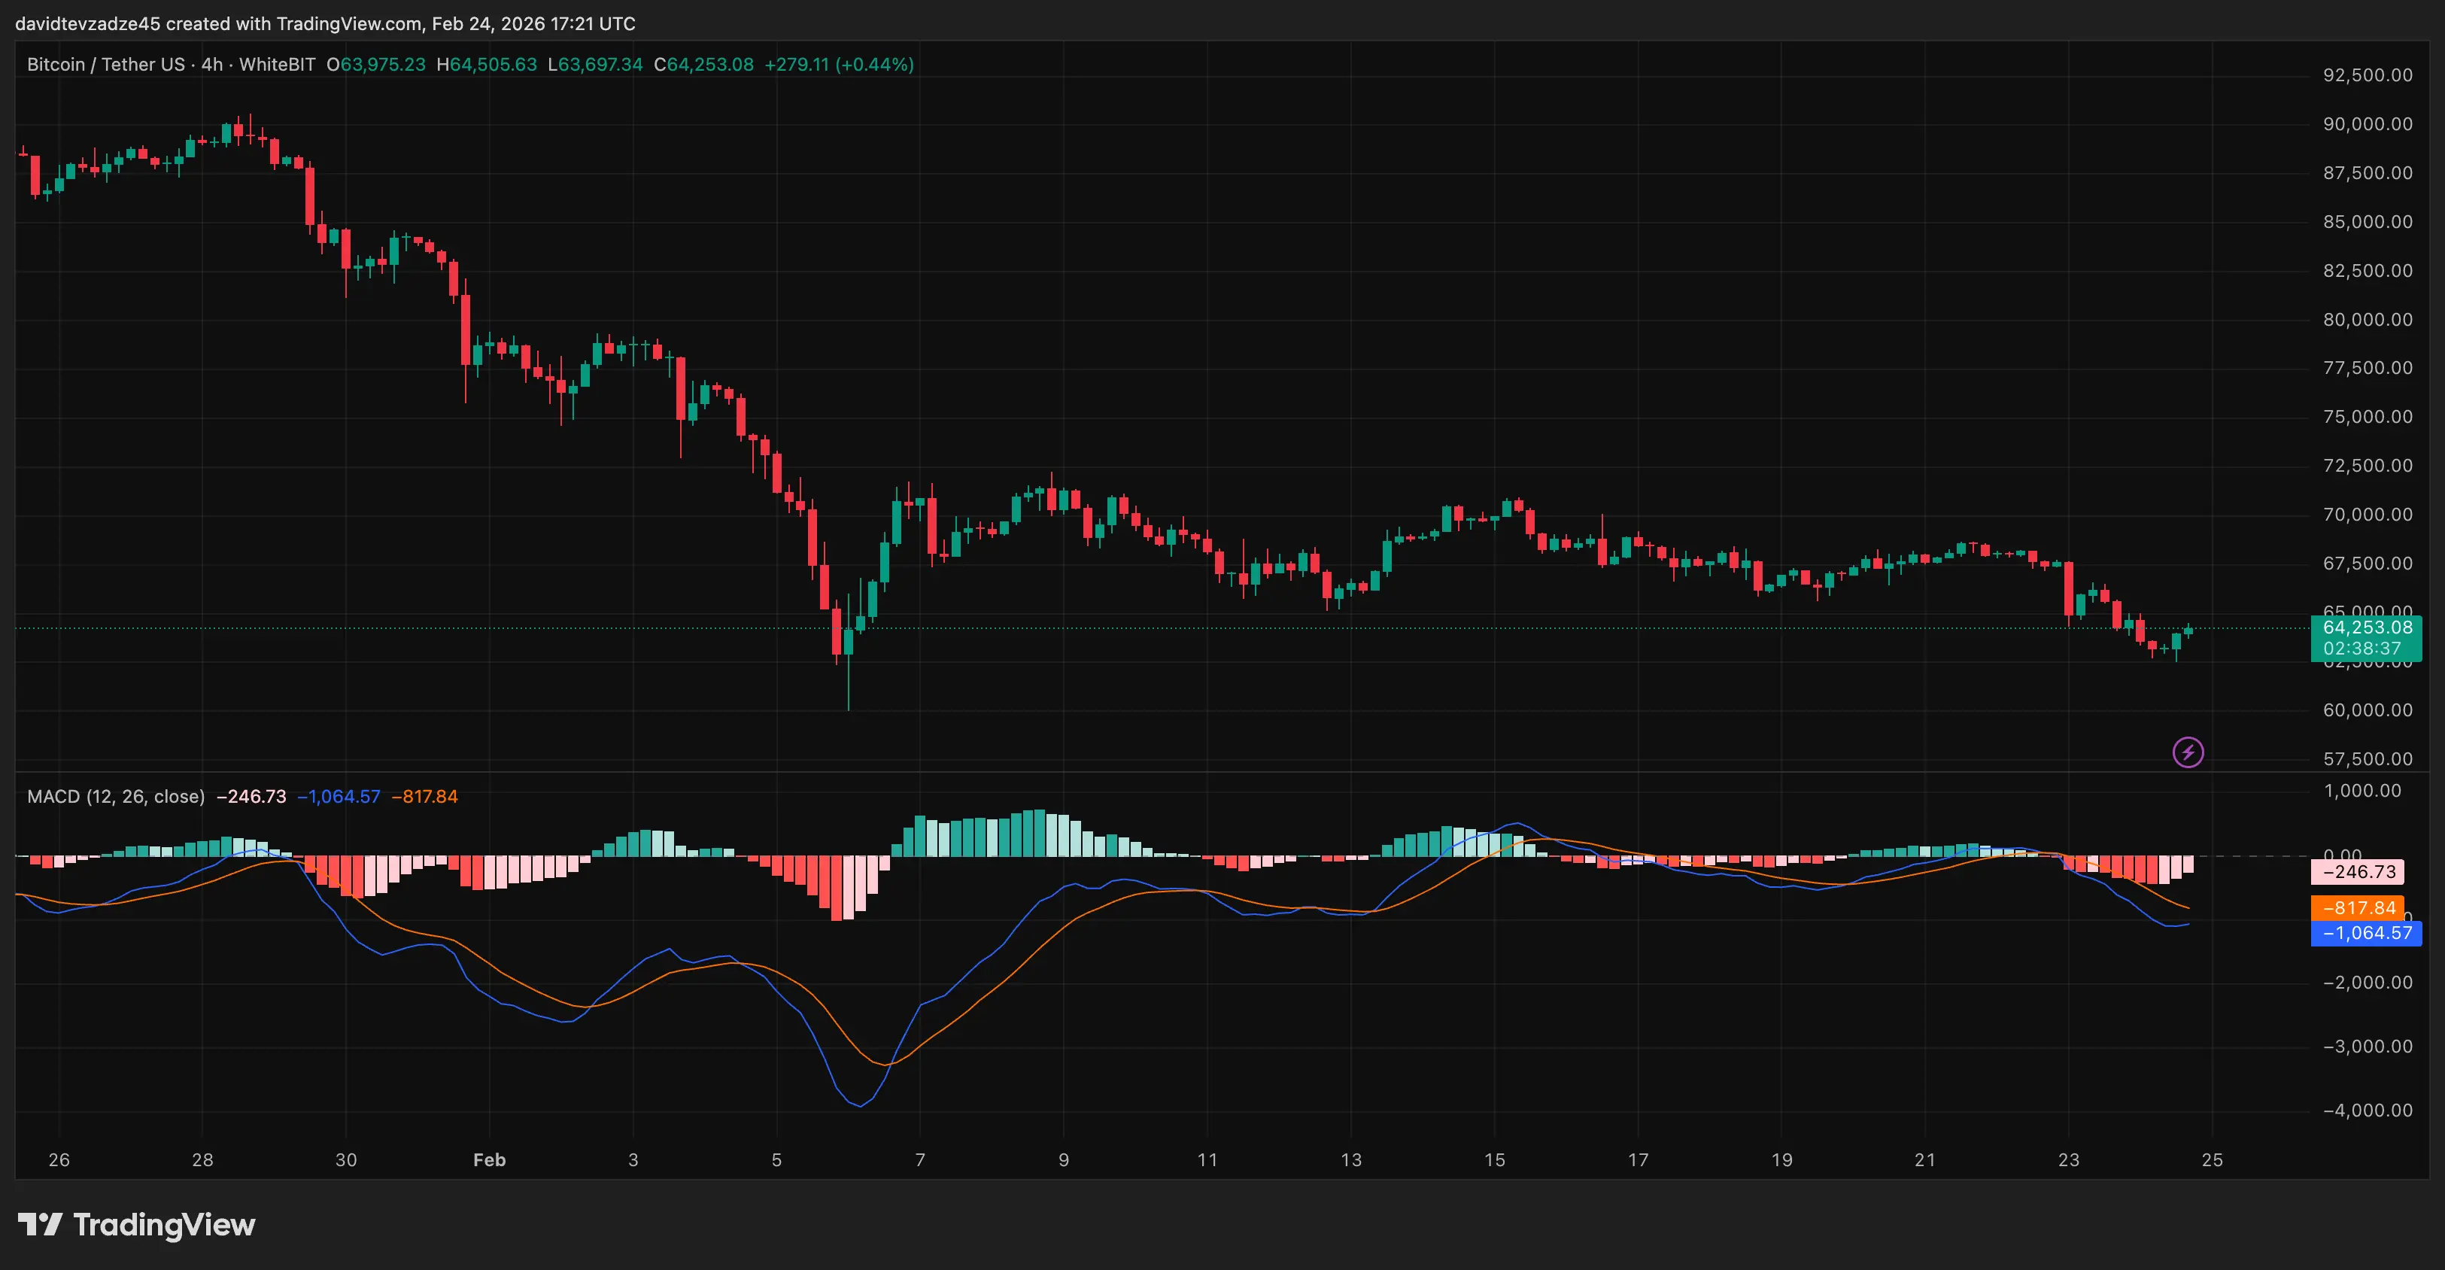The width and height of the screenshot is (2445, 1270).
Task: Click the TradingView wordmark text
Action: [164, 1224]
